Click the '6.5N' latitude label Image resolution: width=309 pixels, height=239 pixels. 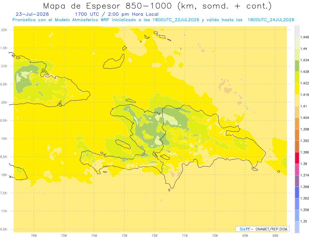tap(4, 229)
